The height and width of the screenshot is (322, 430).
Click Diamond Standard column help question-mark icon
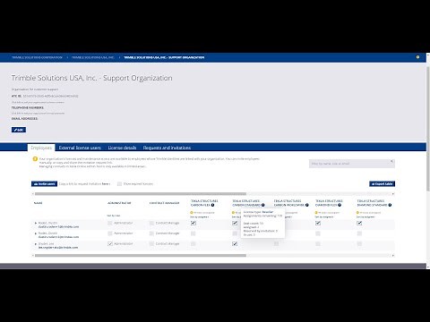click(x=390, y=205)
